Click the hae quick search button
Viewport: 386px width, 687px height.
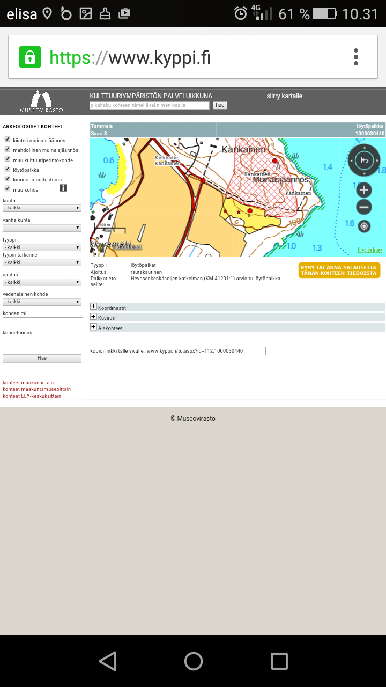[220, 105]
